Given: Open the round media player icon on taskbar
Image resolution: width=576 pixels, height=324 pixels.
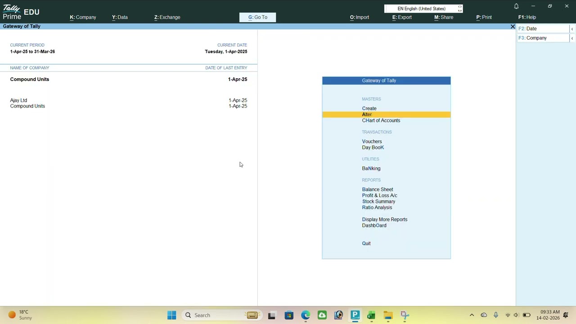Looking at the screenshot, I should [x=338, y=315].
